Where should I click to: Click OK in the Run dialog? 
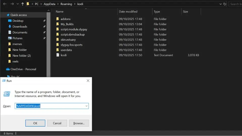click(35, 123)
